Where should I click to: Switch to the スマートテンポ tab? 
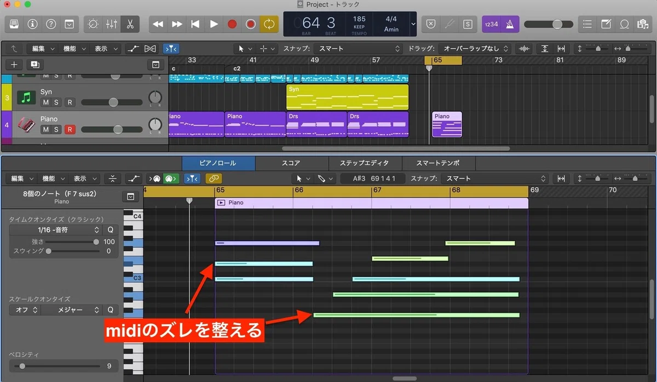438,163
